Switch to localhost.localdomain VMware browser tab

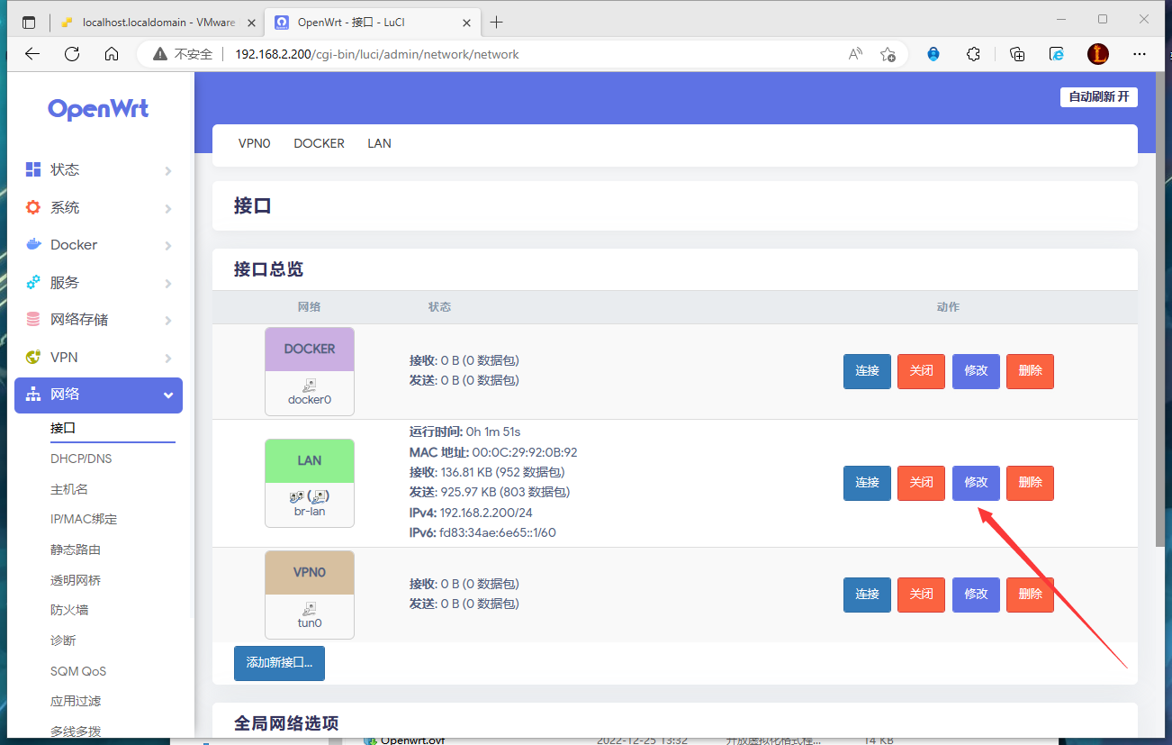pos(157,22)
